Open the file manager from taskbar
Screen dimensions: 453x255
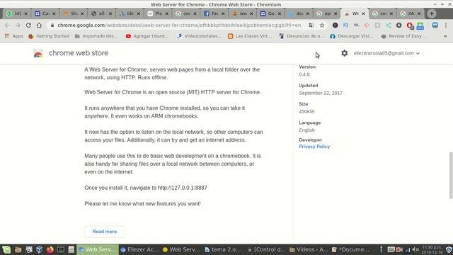tap(18, 249)
